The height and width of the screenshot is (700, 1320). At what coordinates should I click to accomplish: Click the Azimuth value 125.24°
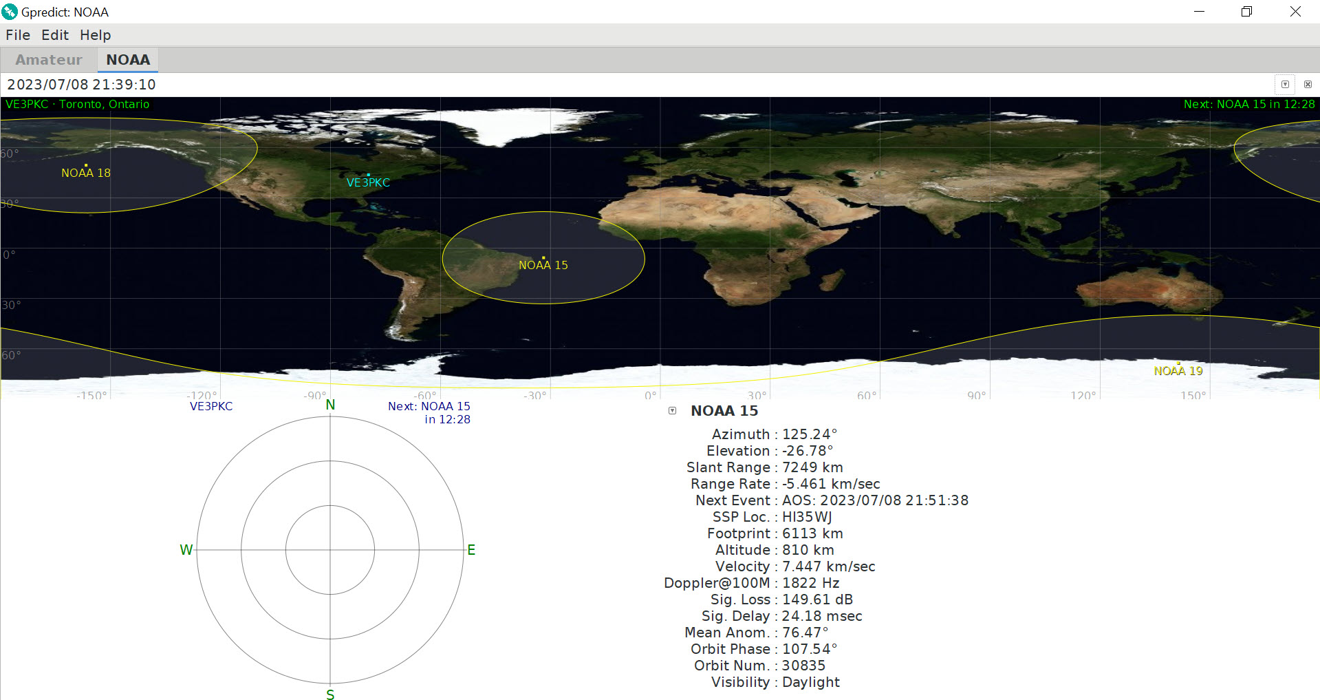(x=810, y=434)
